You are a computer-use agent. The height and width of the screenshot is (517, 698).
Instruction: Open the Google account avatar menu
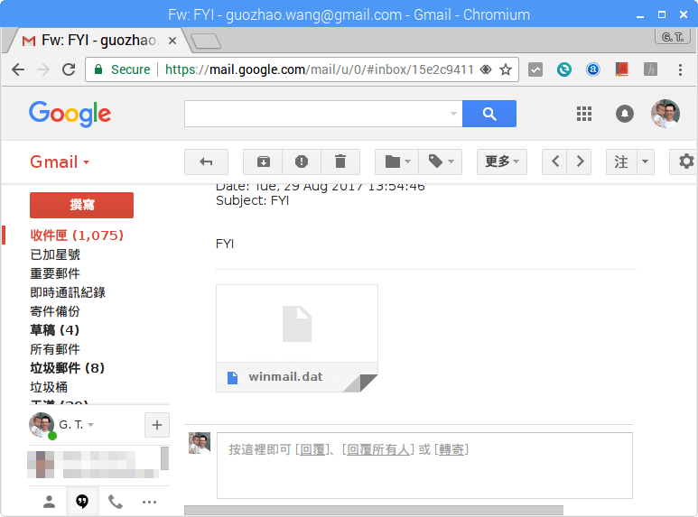pyautogui.click(x=665, y=114)
